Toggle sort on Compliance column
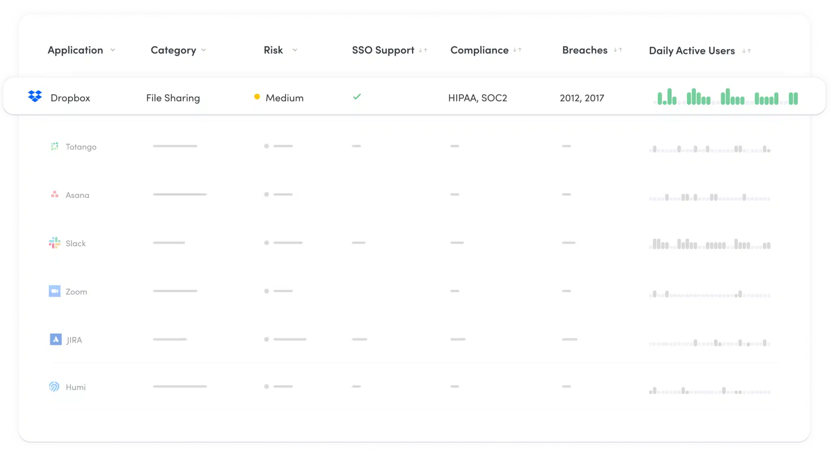The width and height of the screenshot is (831, 454). 517,50
